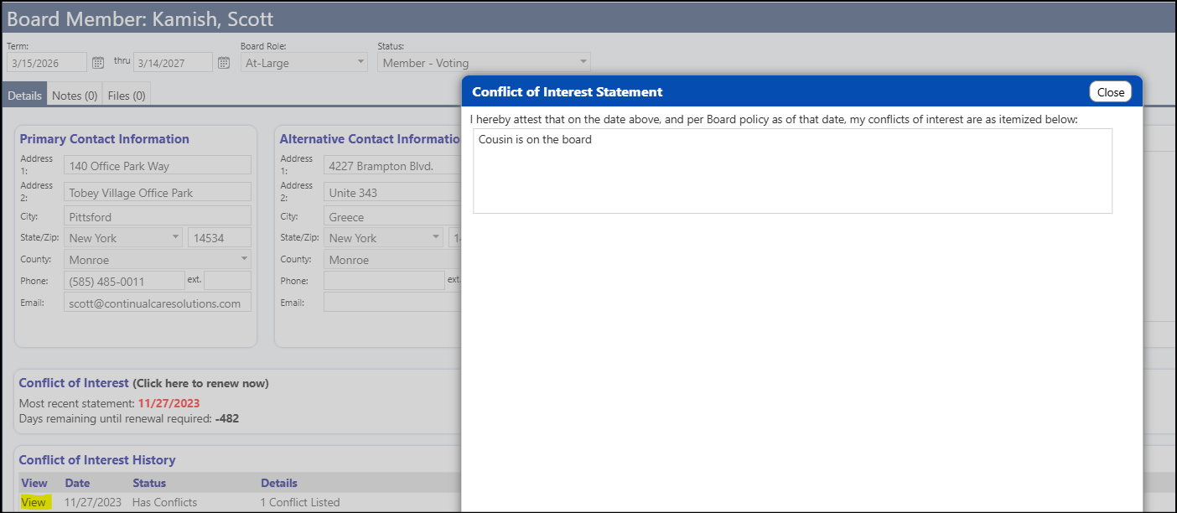Click the primary email address field
This screenshot has height=513, width=1177.
(158, 303)
